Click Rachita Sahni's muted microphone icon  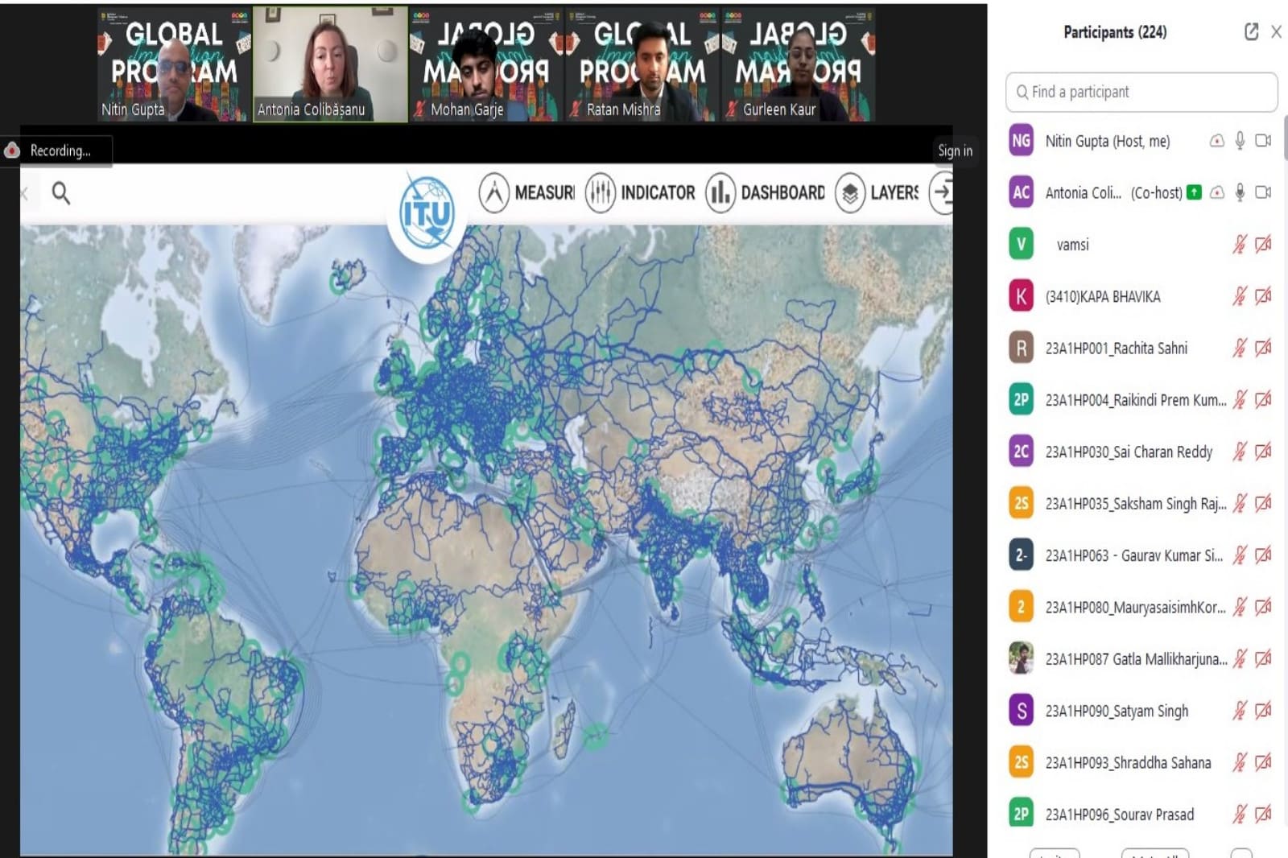click(1240, 348)
